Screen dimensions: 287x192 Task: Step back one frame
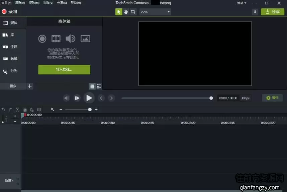(66, 98)
